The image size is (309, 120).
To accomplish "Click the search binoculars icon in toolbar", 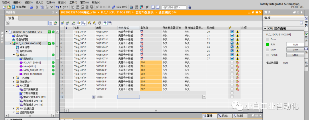I will (x=189, y=7).
